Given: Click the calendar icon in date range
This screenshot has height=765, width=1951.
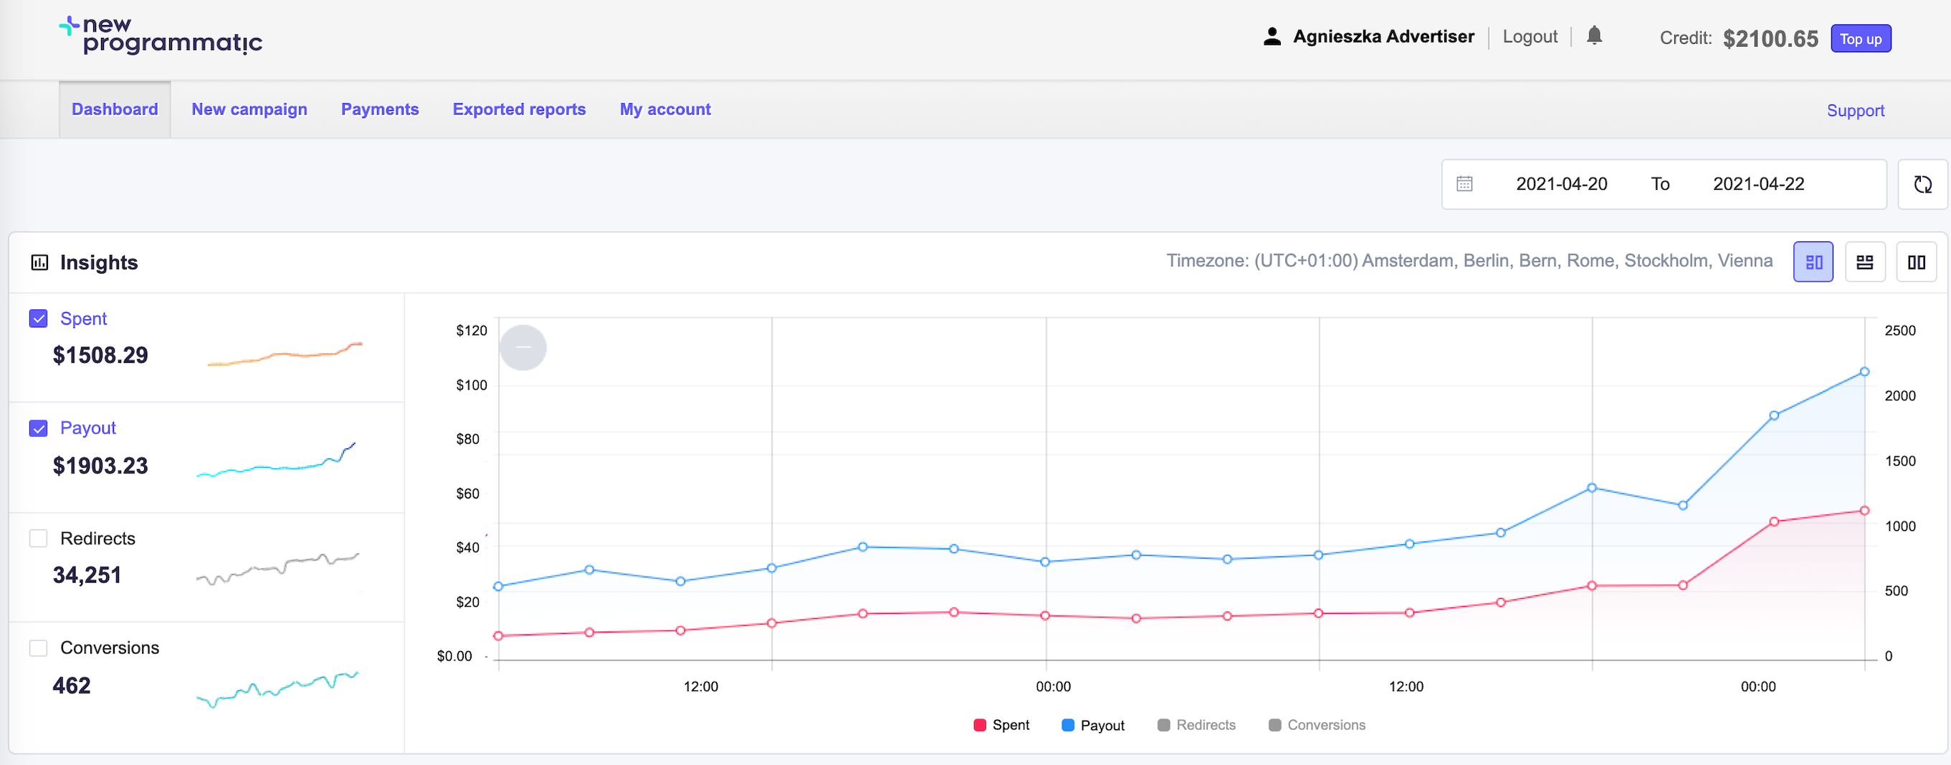Looking at the screenshot, I should click(x=1465, y=184).
